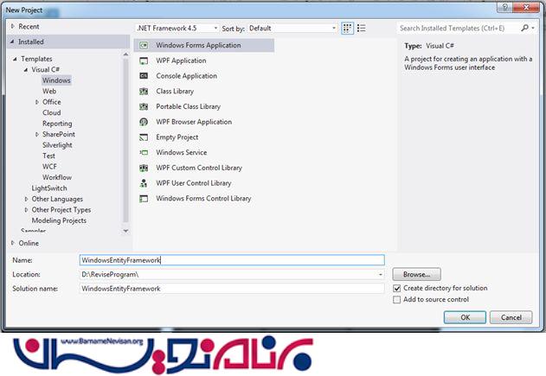546x376 pixels.
Task: Click the tree scrollbar down arrow
Action: 125,231
